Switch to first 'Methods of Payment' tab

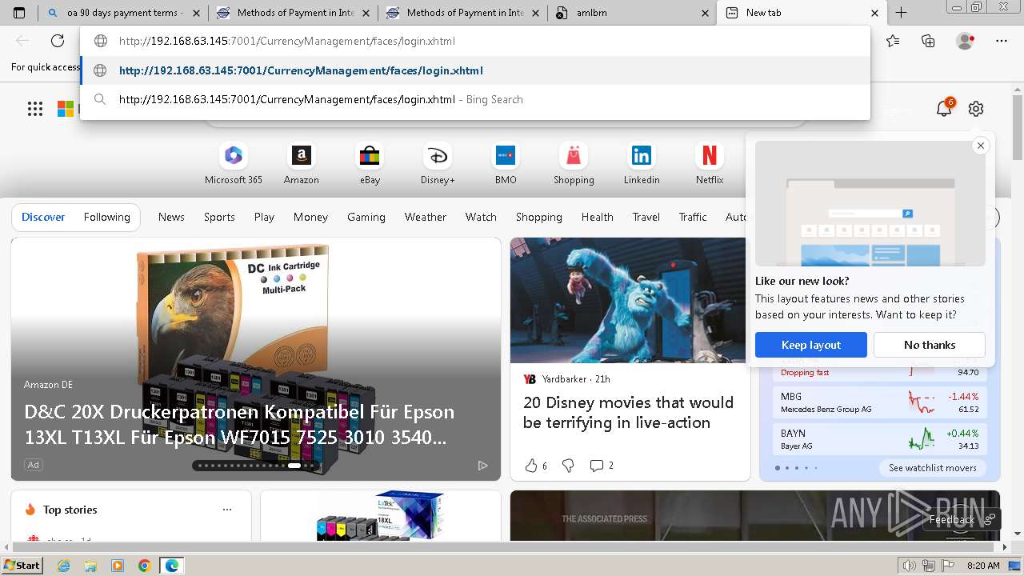pos(294,13)
